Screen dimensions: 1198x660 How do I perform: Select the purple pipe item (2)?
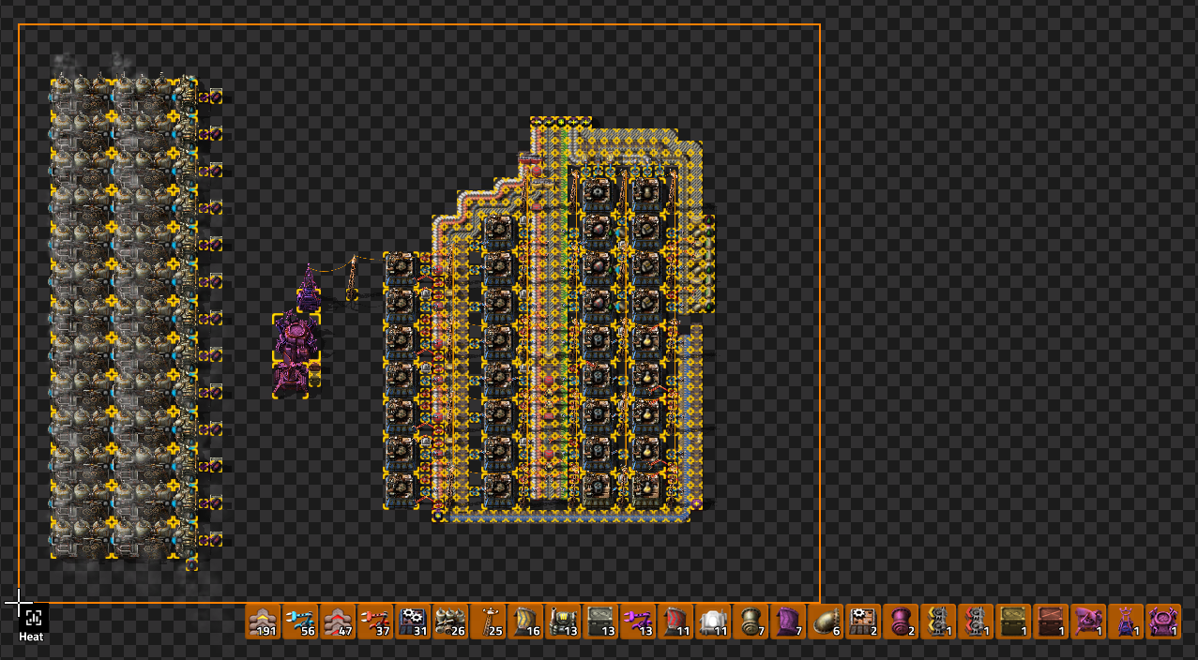pyautogui.click(x=901, y=622)
